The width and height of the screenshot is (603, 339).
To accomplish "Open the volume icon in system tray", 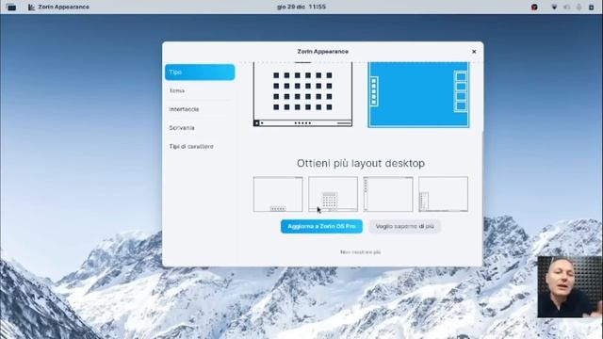I will click(x=566, y=7).
